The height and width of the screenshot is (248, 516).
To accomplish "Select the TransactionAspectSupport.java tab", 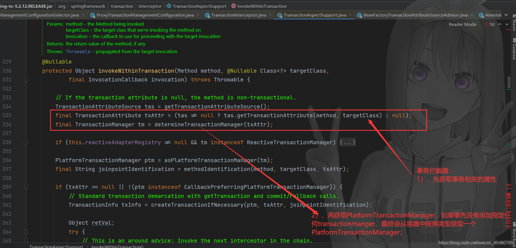I will coord(315,15).
